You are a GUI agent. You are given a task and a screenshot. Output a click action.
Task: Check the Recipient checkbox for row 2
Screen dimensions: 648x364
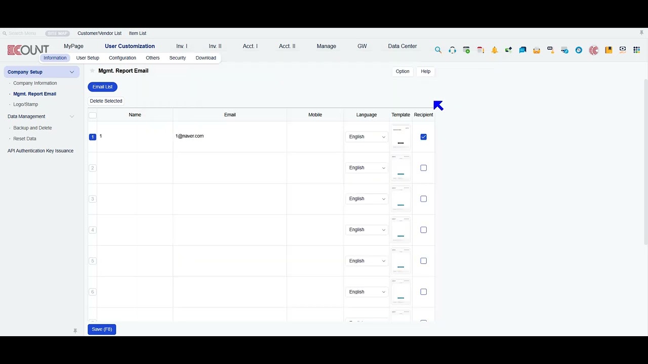pos(424,168)
